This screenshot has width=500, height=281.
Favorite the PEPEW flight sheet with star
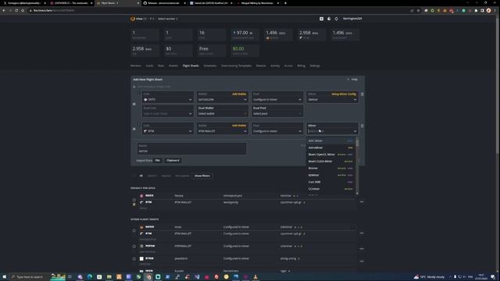click(134, 247)
